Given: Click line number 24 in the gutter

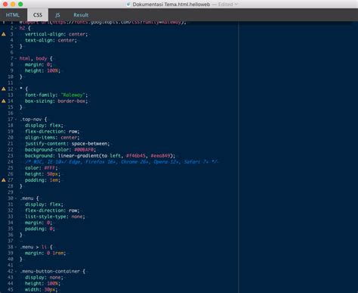Looking at the screenshot, I should tap(11, 162).
